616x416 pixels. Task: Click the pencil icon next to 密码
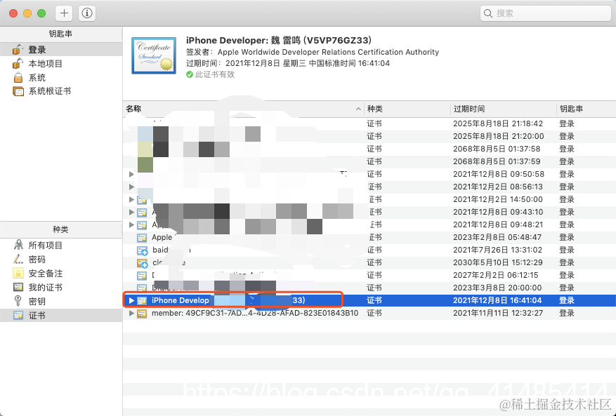click(18, 259)
